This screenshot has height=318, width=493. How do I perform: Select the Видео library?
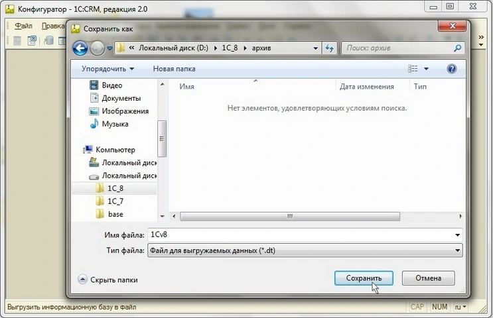[111, 85]
